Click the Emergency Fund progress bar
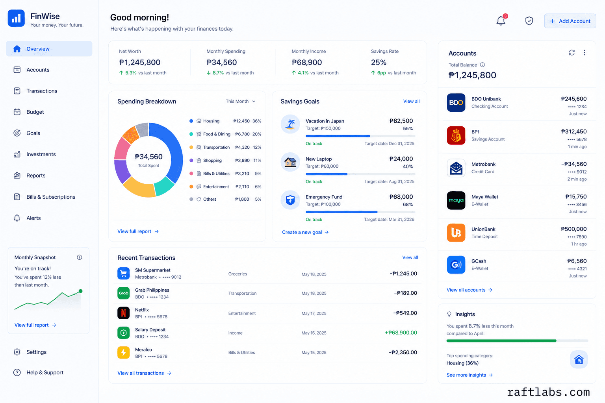The width and height of the screenshot is (605, 403). (x=360, y=212)
